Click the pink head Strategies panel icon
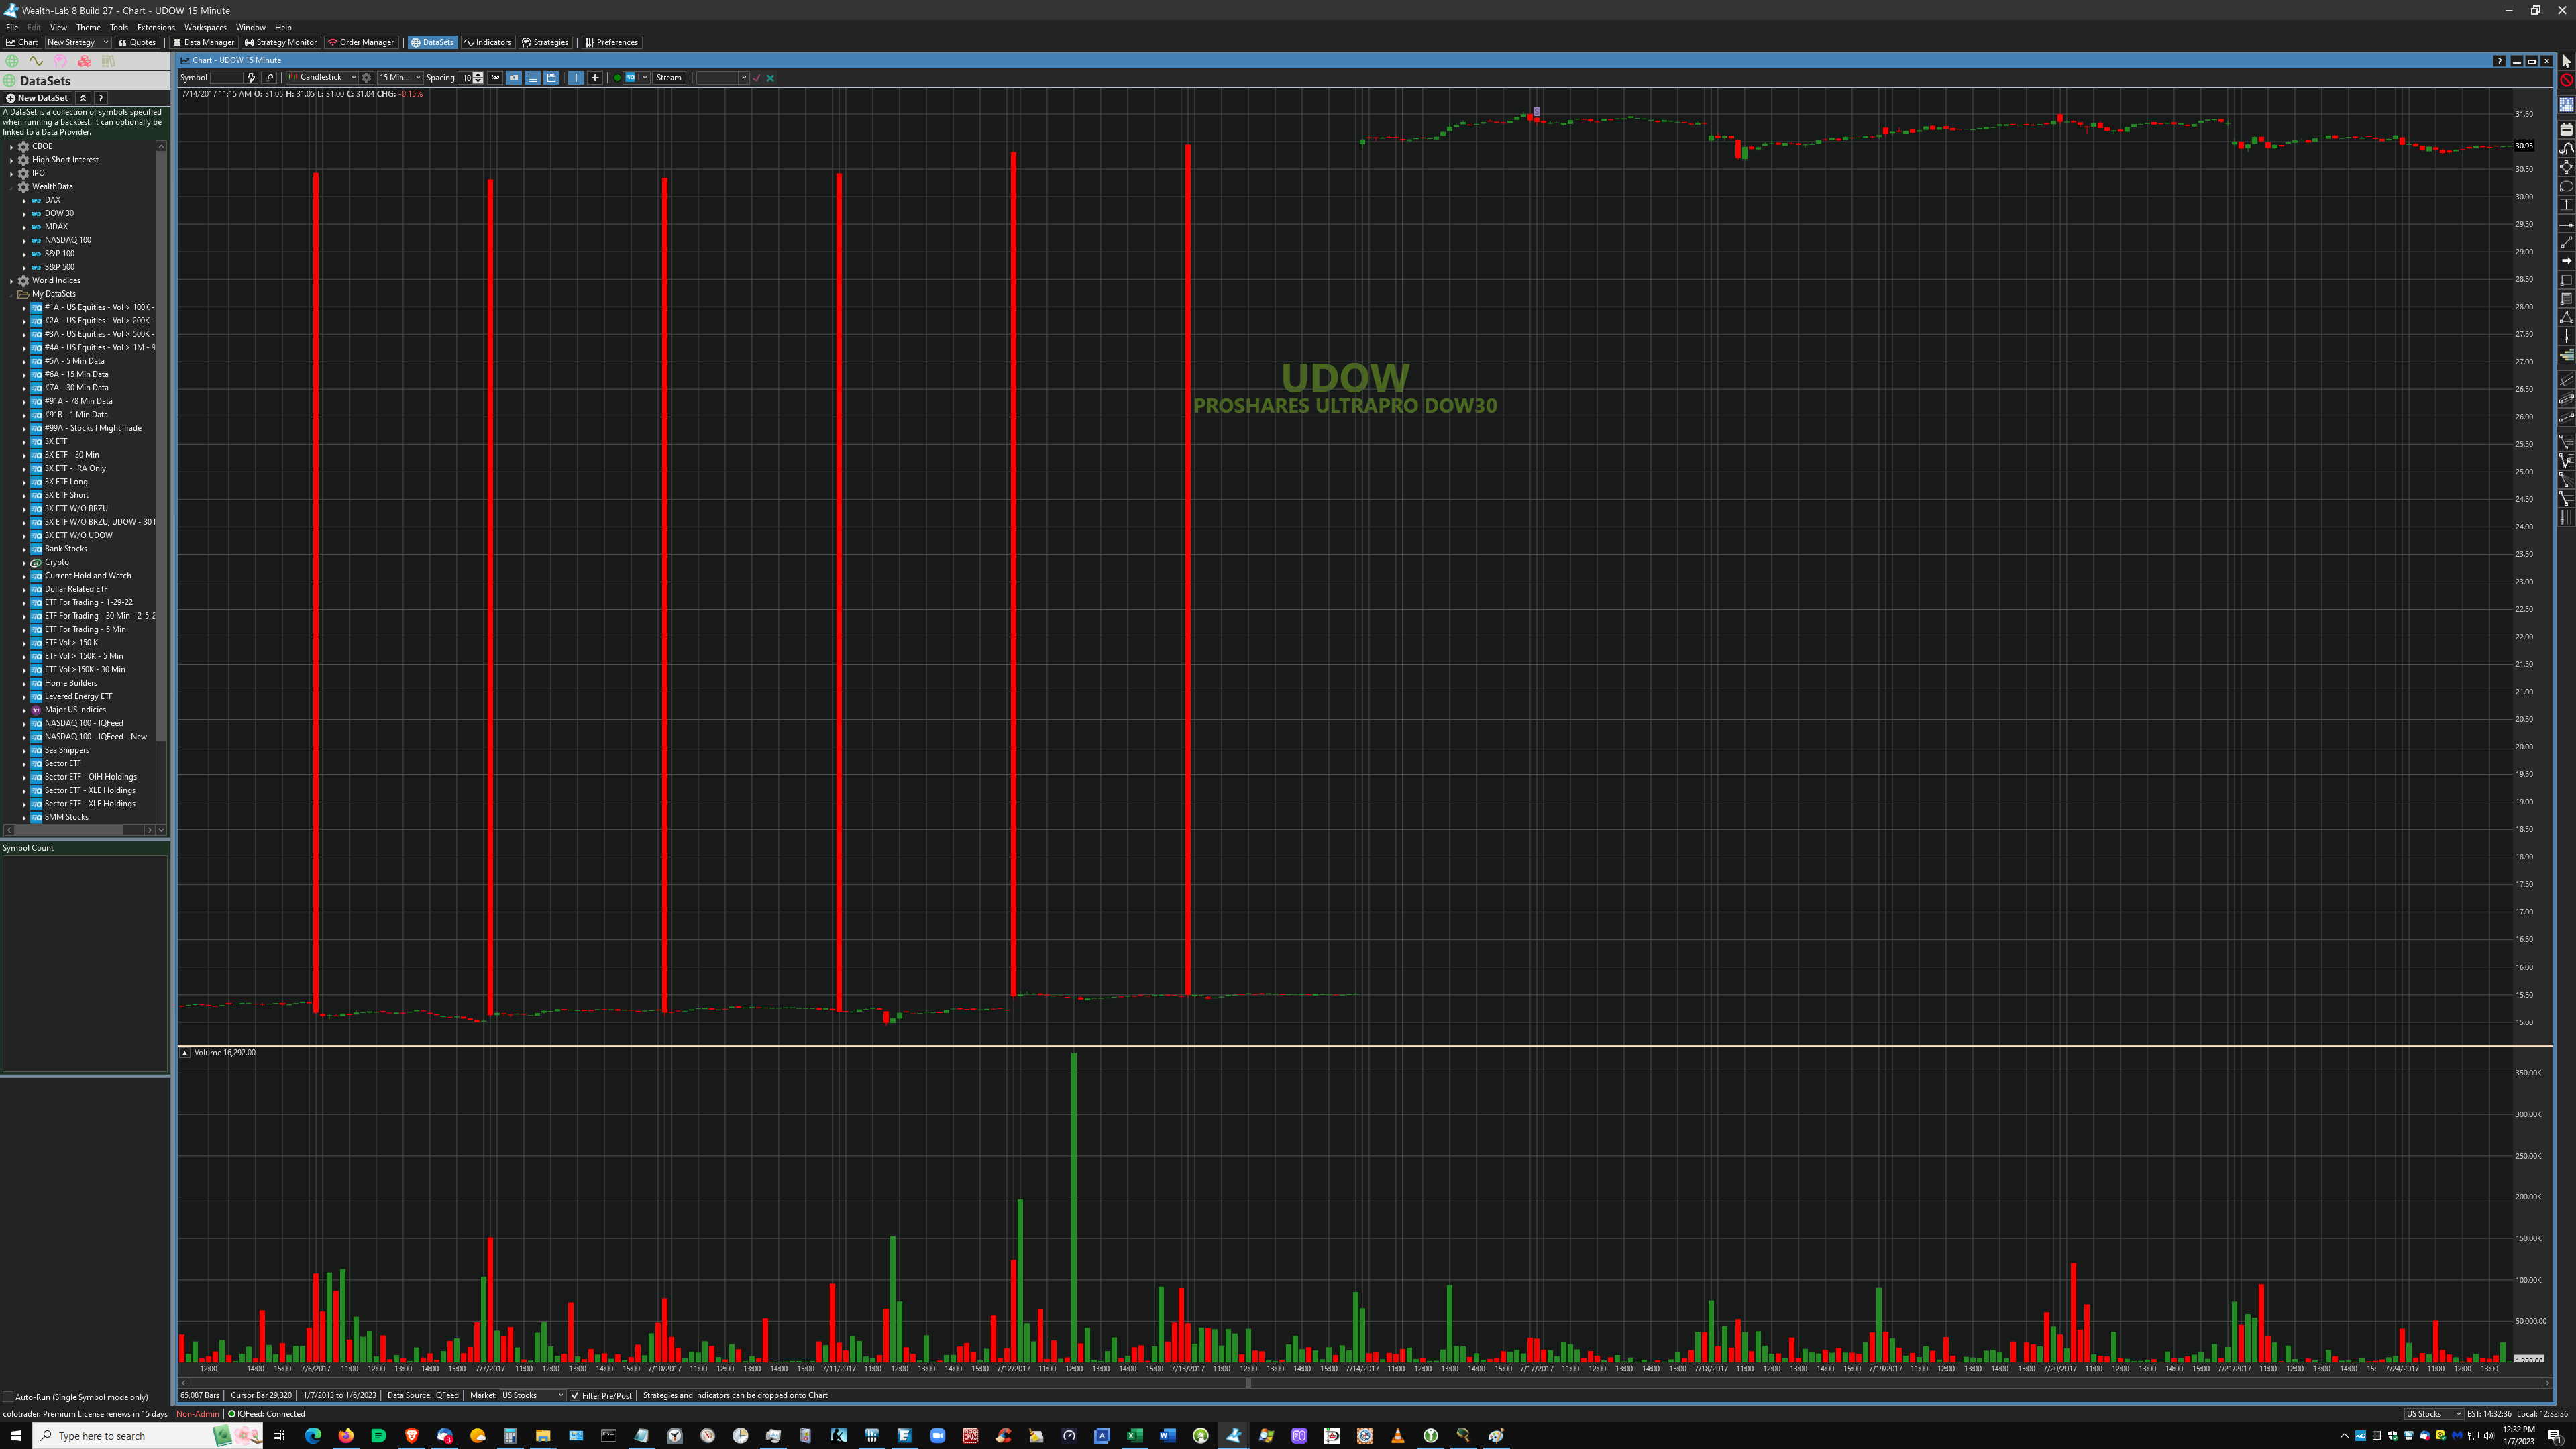Screen dimensions: 2576x1449 61,61
